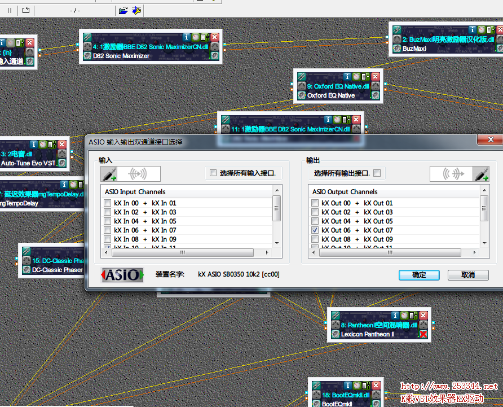Uncheck kX Out 06 + kX Out 07
The image size is (503, 407).
[315, 230]
